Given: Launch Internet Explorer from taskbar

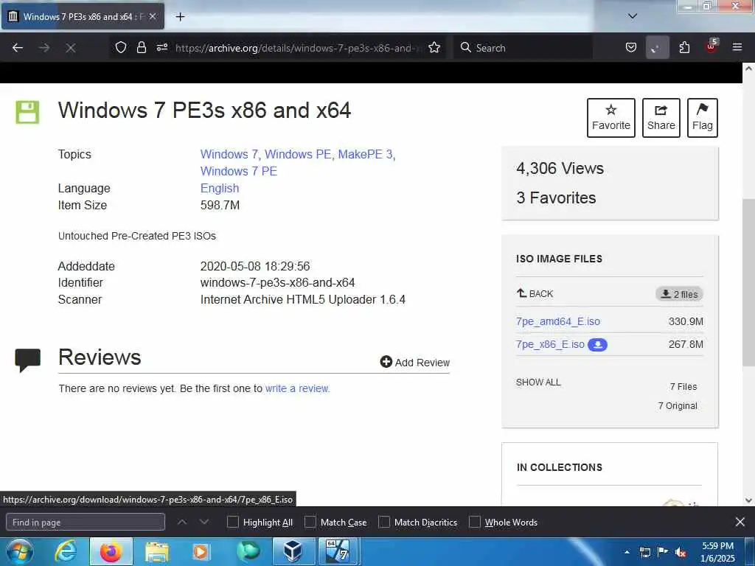Looking at the screenshot, I should click(66, 552).
